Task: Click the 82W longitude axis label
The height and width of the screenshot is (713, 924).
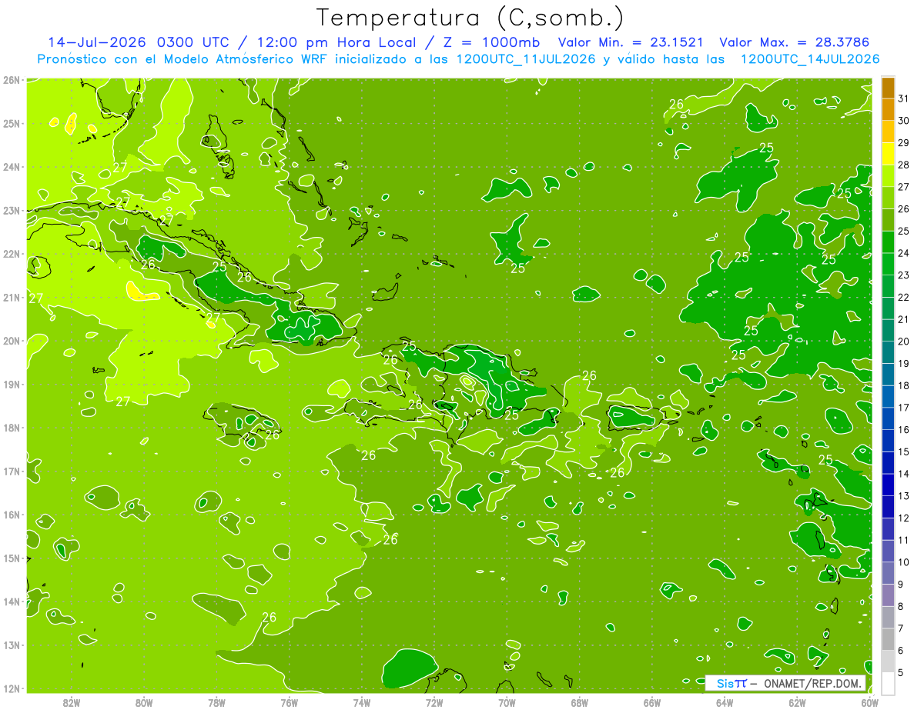Action: 72,703
